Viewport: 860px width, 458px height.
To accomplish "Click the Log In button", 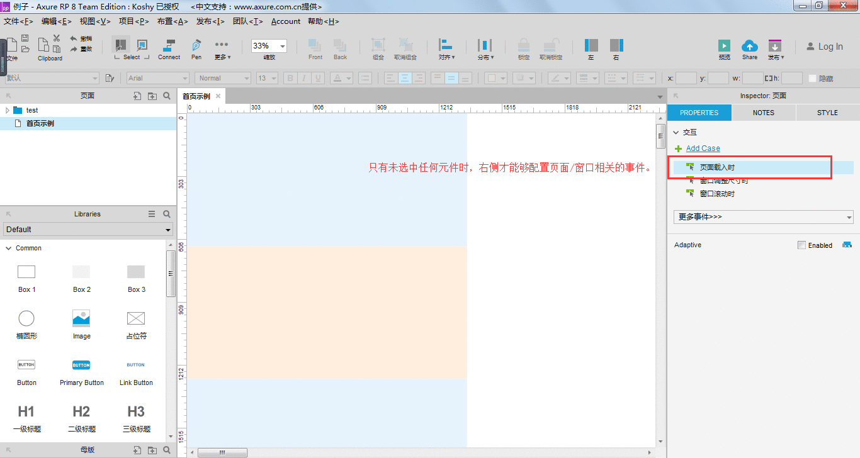I will (824, 47).
